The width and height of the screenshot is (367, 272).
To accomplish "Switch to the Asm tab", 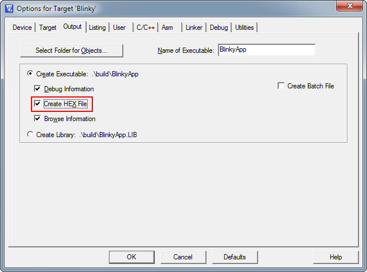I will point(170,28).
